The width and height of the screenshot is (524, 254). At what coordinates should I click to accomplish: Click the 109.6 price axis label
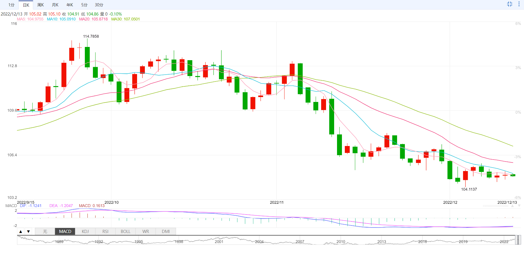pos(12,110)
